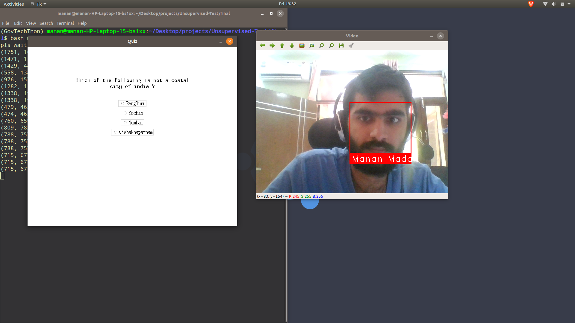The image size is (575, 323).
Task: Click the paintbrush properties icon
Action: (351, 45)
